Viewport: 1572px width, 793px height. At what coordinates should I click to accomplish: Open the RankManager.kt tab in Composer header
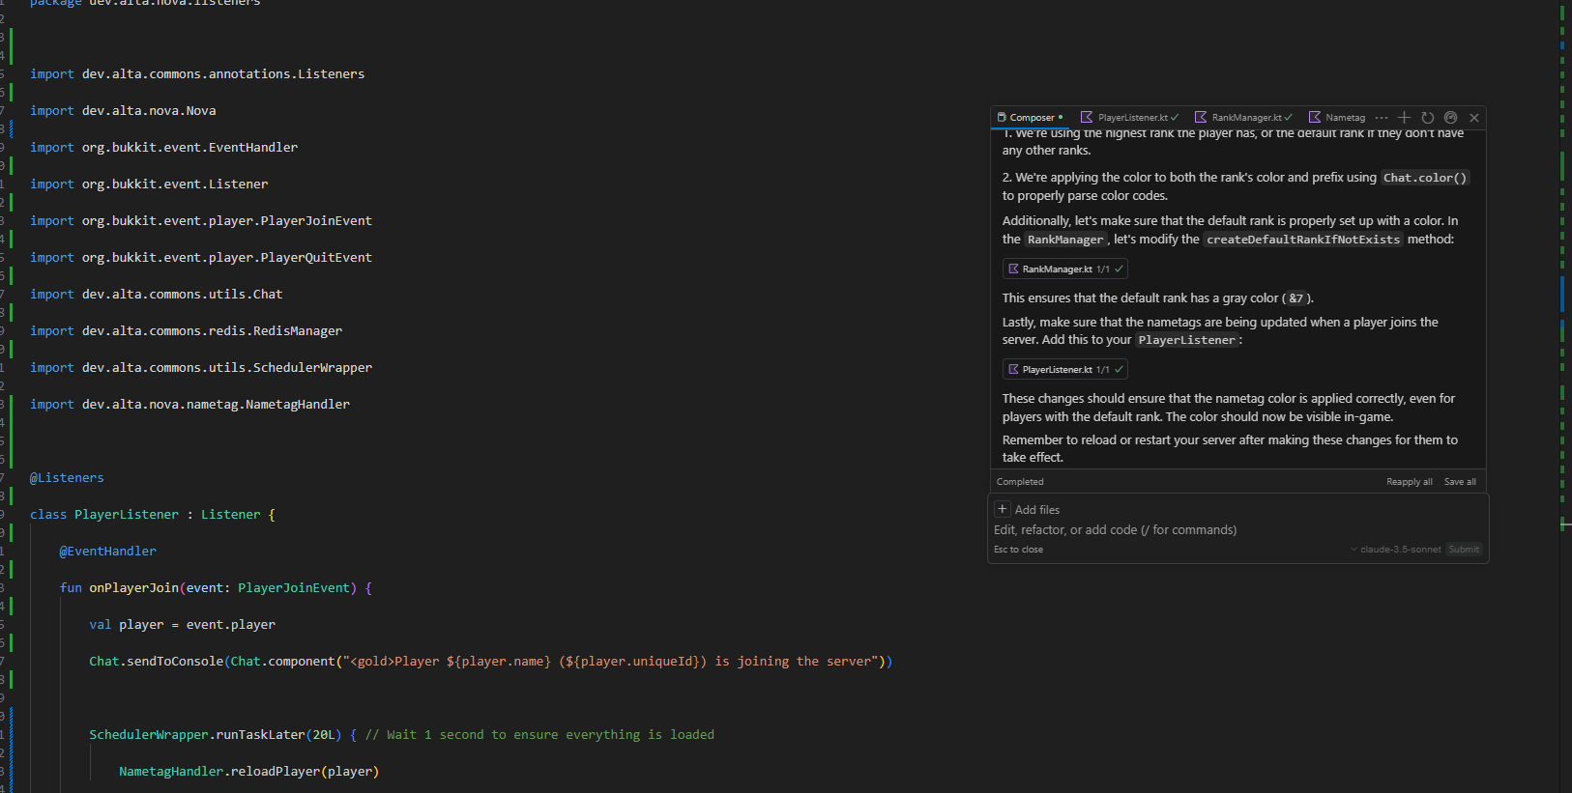pos(1243,118)
